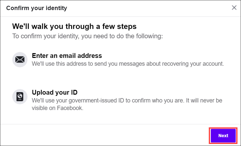241x146 pixels.
Task: Close the Confirm your identity dialog
Action: click(x=234, y=8)
